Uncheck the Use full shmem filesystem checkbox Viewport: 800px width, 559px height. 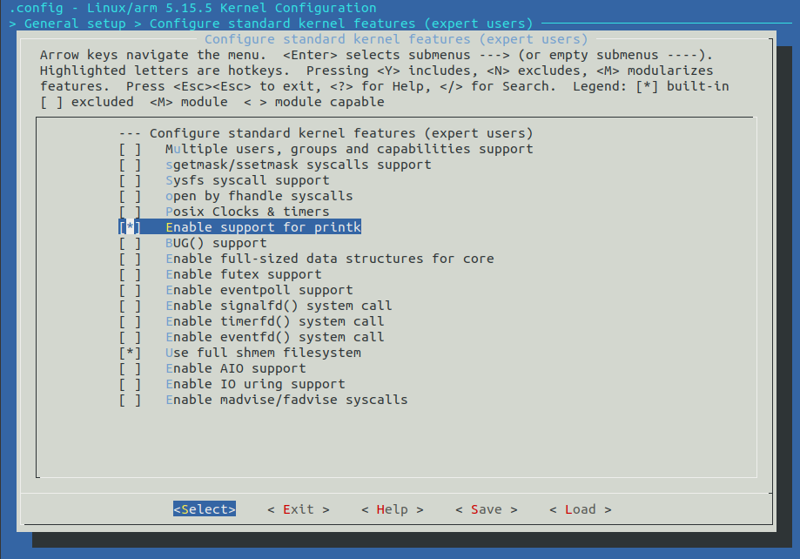130,353
